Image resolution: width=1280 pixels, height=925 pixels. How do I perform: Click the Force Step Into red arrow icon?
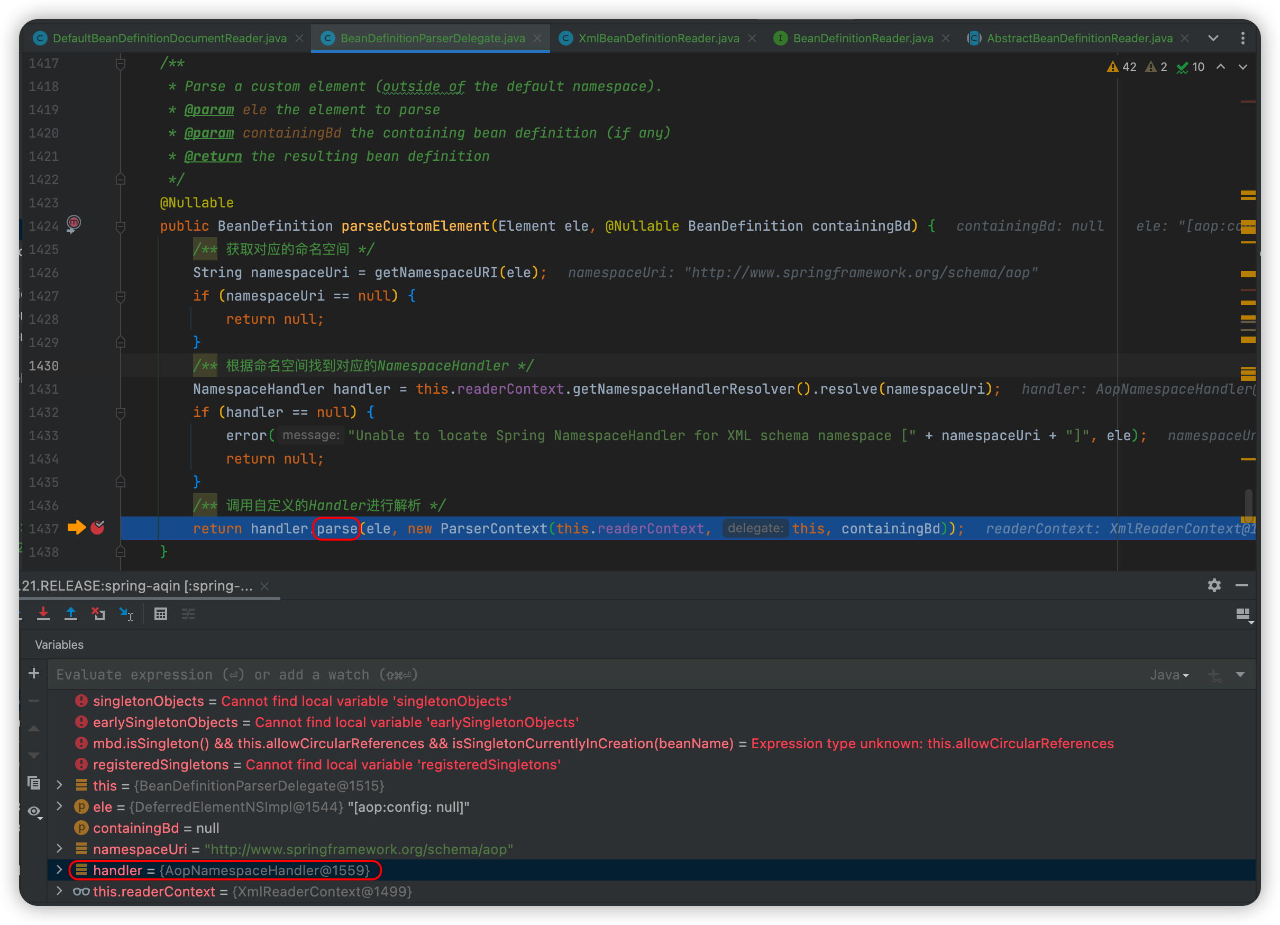[43, 614]
